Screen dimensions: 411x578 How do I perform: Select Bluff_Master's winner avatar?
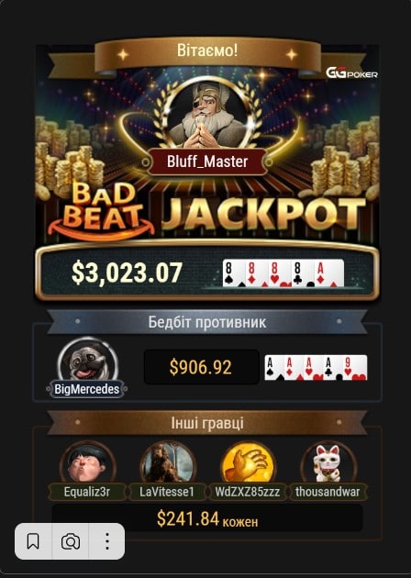[x=208, y=114]
